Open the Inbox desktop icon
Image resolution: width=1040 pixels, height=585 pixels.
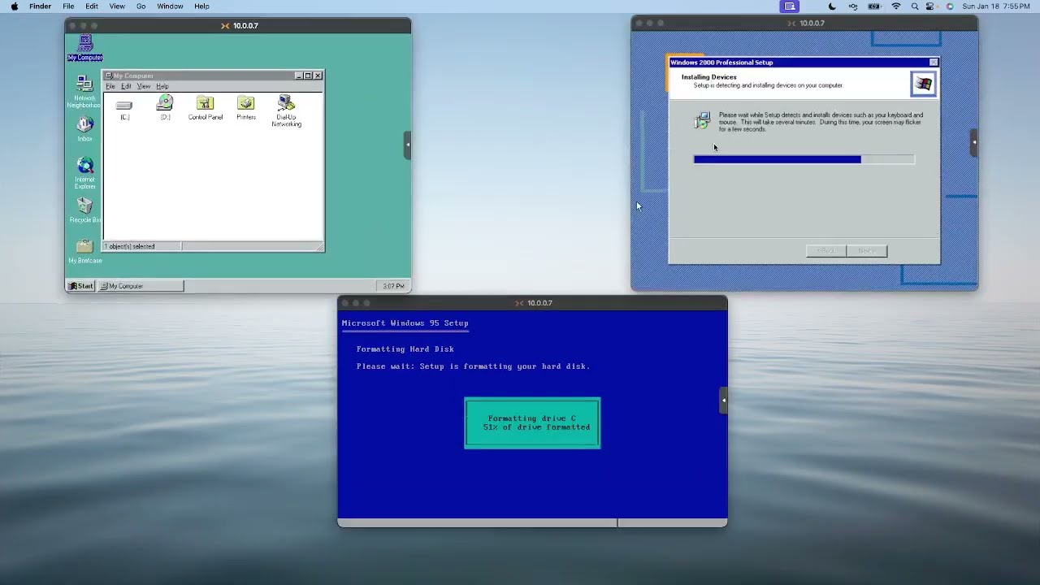click(84, 128)
